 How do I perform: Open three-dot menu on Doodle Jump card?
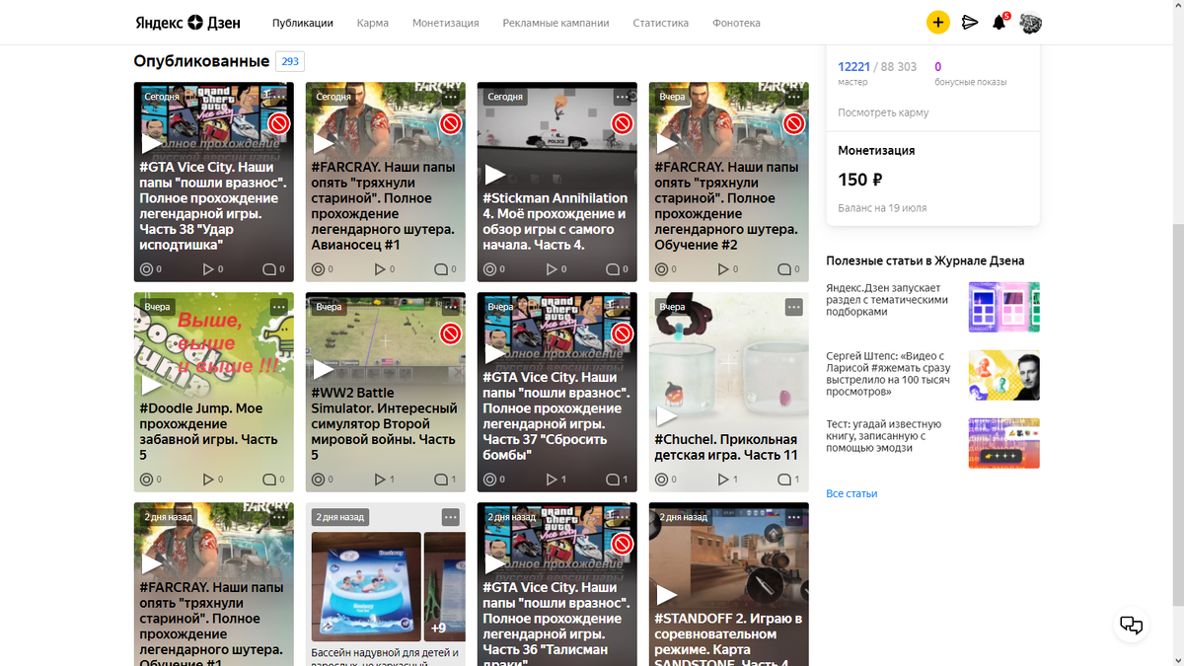point(279,307)
